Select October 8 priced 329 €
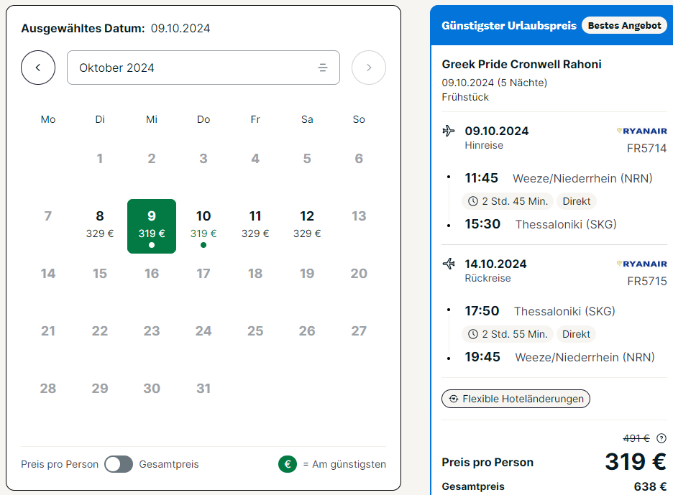 (100, 224)
